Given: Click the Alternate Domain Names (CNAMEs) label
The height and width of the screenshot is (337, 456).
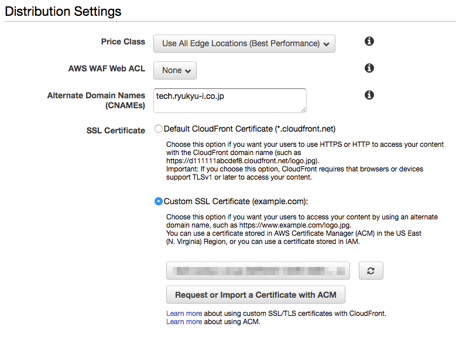Looking at the screenshot, I should tap(96, 100).
